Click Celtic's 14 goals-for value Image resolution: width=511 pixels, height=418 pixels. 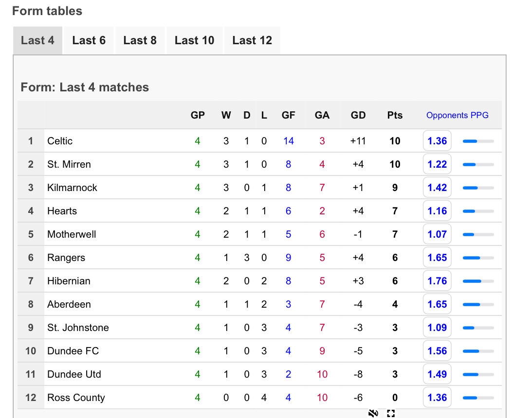[289, 141]
